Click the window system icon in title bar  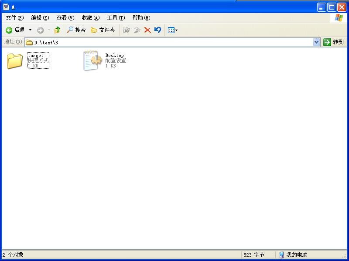6,7
